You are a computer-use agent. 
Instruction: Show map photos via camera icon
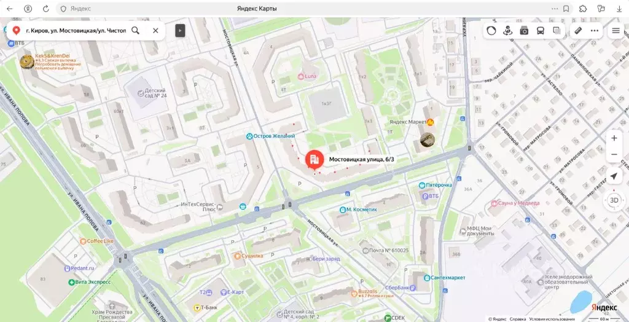pos(524,31)
